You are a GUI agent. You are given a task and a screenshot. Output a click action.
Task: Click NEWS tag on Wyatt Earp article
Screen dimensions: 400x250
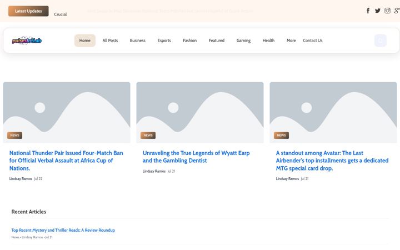(x=148, y=136)
